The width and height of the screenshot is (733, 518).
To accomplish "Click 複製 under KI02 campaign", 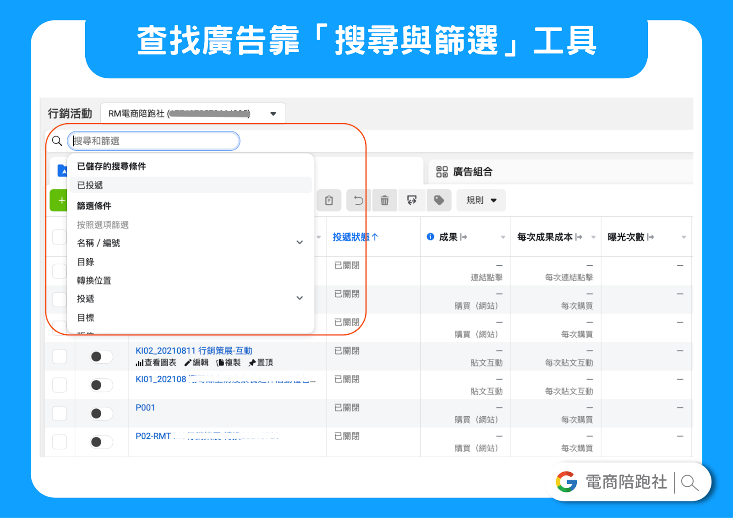I will coord(229,363).
